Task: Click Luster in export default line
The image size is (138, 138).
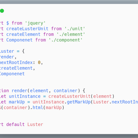Action: [35, 125]
